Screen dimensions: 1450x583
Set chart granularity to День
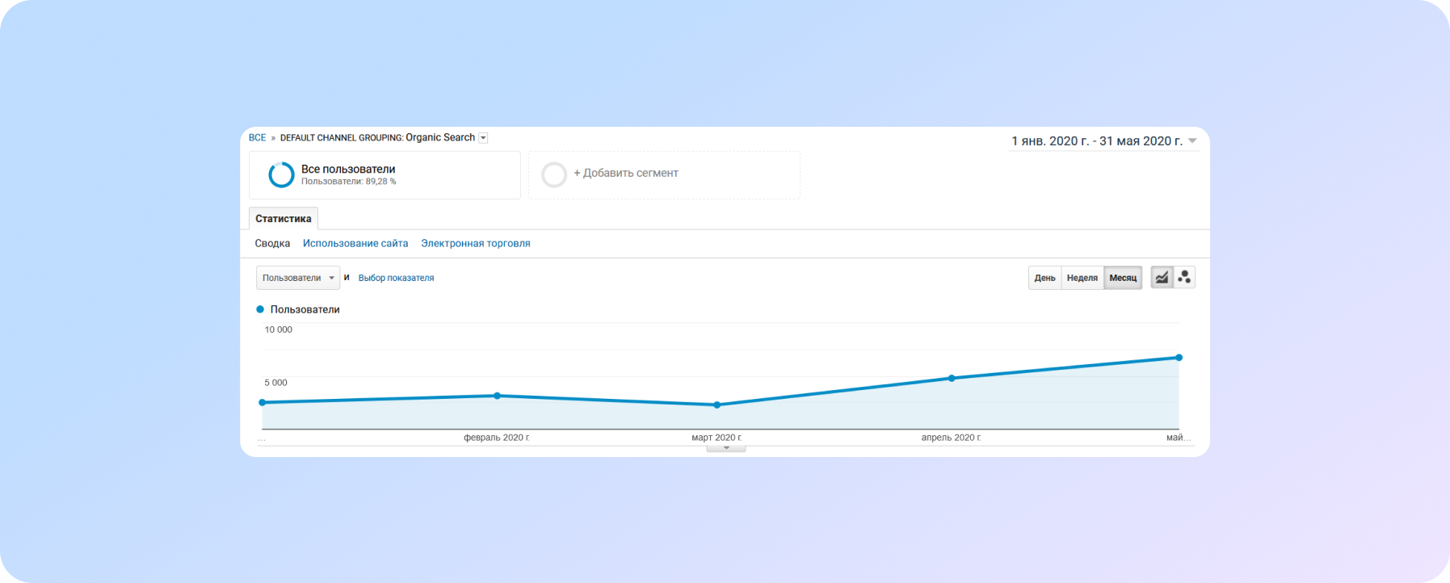coord(1044,278)
